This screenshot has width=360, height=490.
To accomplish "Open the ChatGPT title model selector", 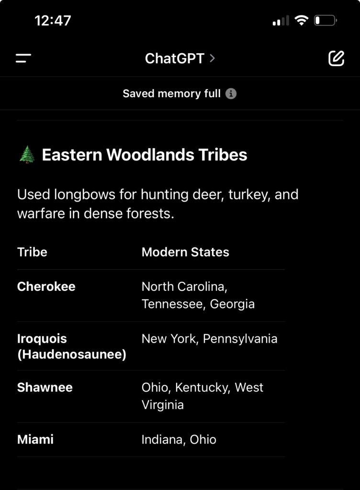I will pos(175,58).
